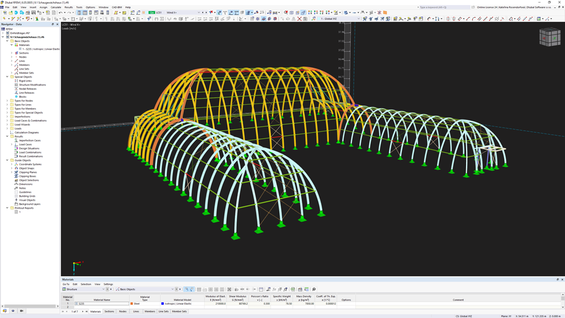
Task: Open the Wind X+ load case dropdown
Action: [198, 12]
